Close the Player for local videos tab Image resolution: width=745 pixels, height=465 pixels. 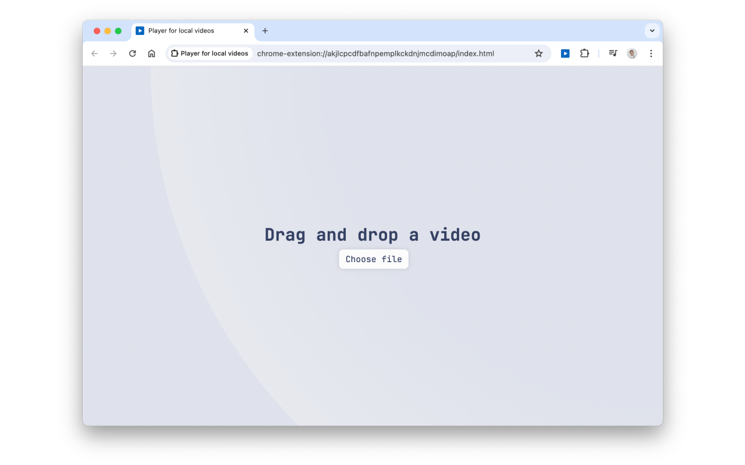[246, 31]
